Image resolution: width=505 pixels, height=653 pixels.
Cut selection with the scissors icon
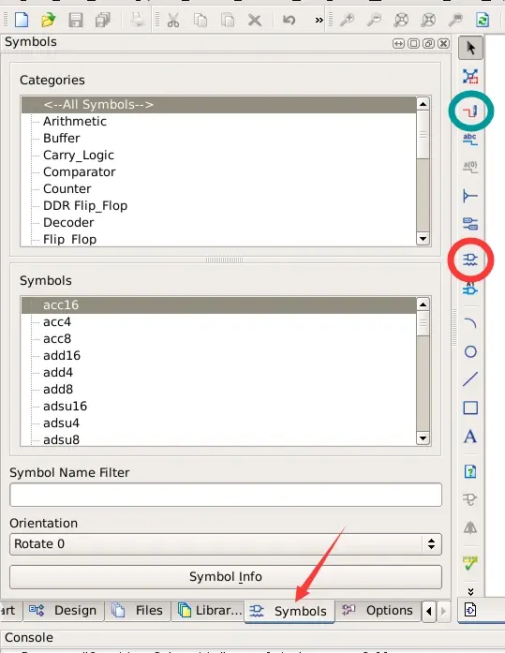pos(173,20)
